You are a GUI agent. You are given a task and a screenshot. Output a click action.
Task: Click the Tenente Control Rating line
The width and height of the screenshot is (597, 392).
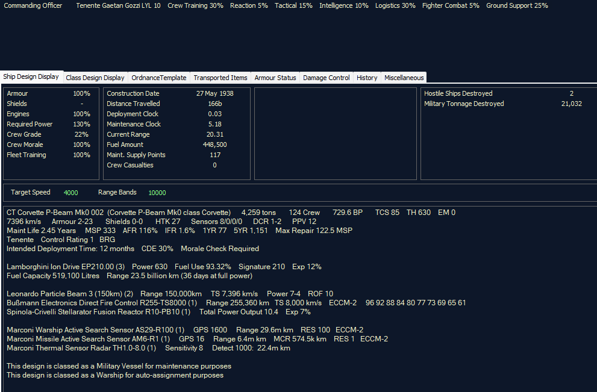pos(61,240)
